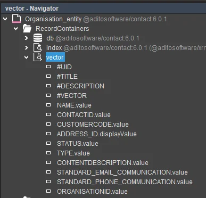
Task: Click the field icon beside STANDARD_EMAIL_COMMUNICATION.value
Action: coord(48,172)
